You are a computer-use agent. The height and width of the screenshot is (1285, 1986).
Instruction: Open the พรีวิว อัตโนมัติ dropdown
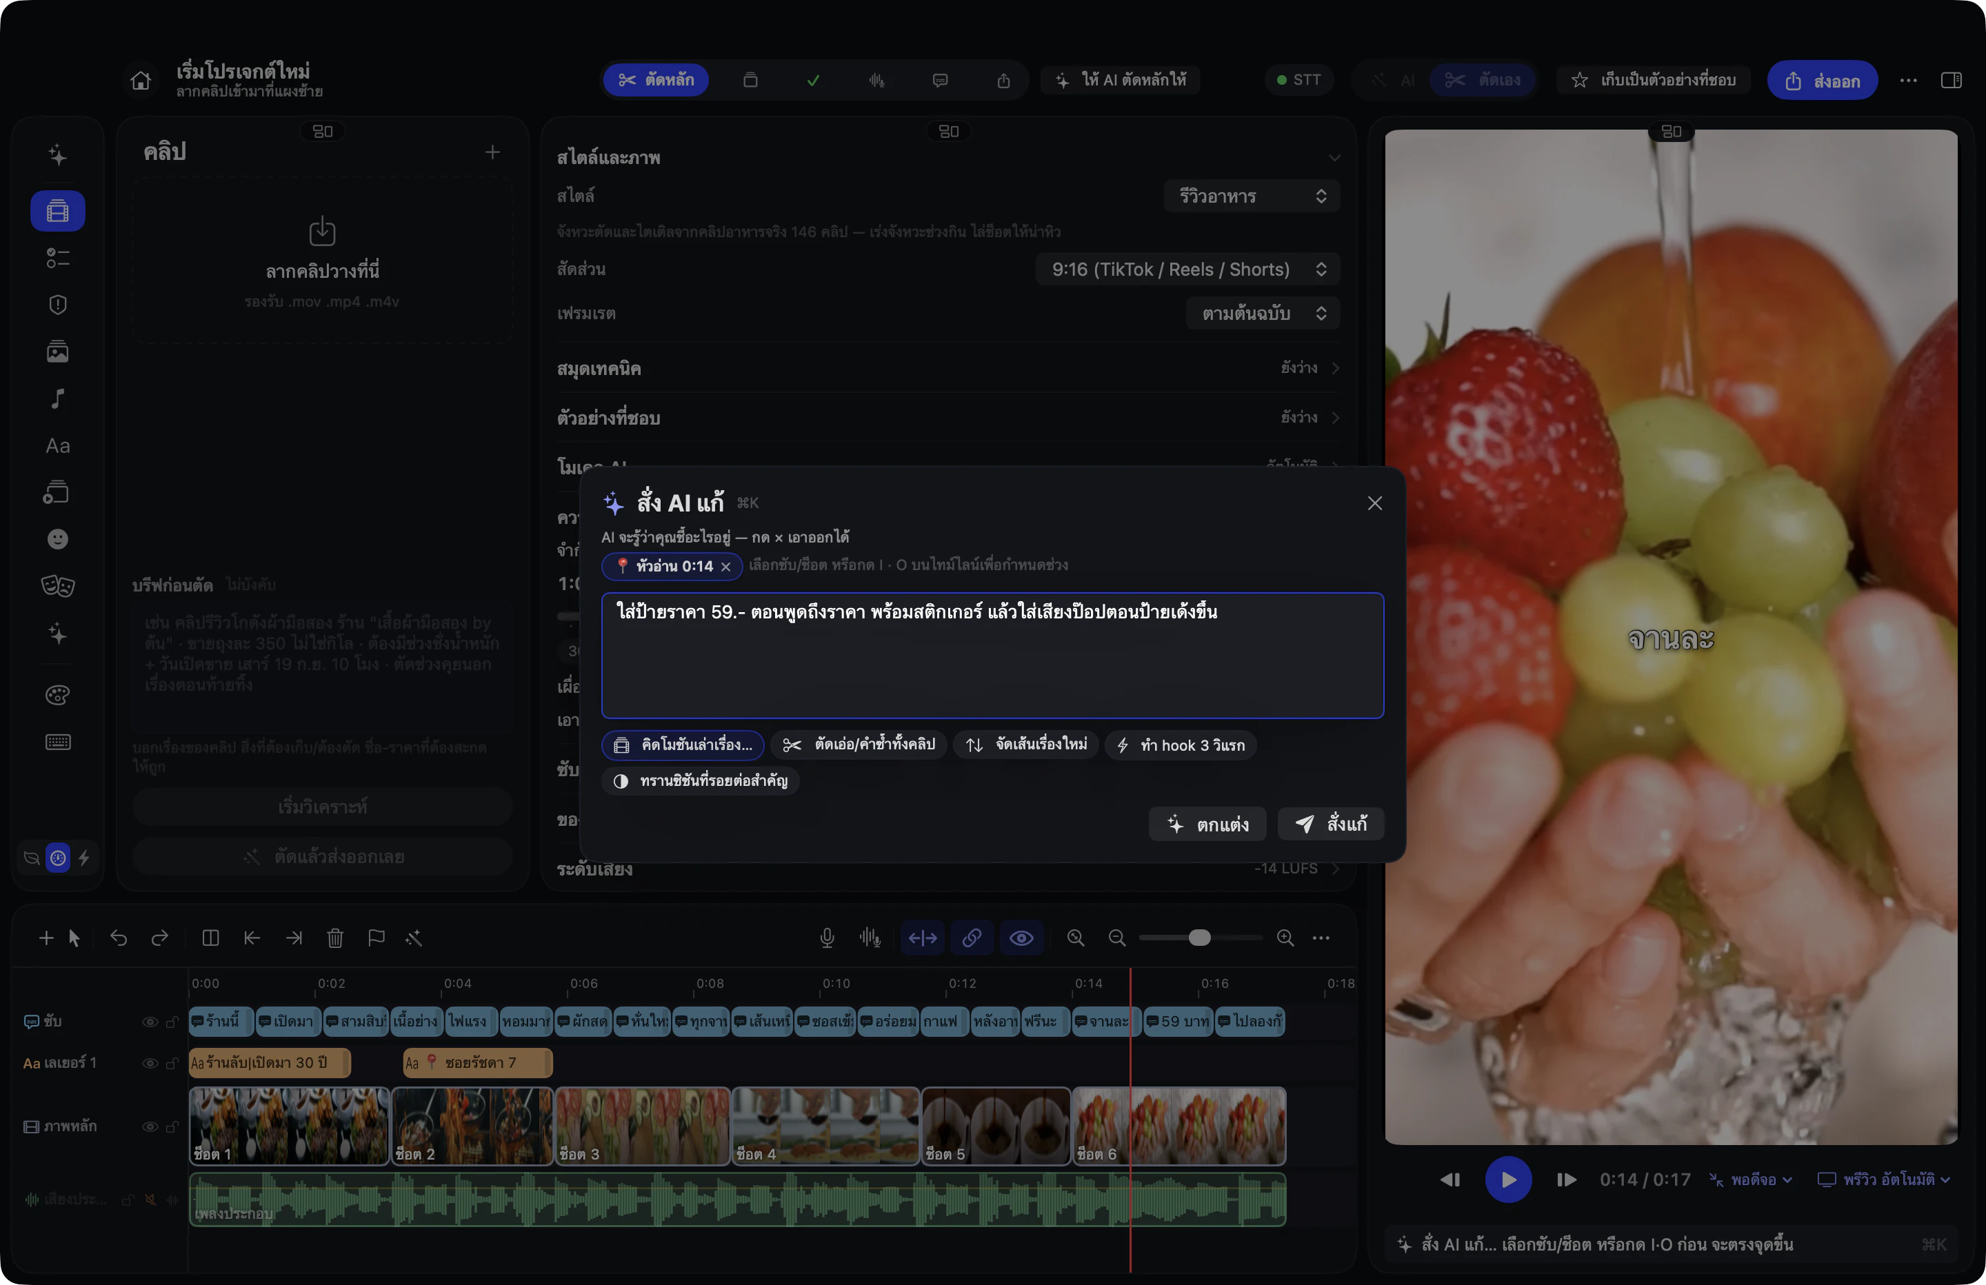tap(1883, 1179)
